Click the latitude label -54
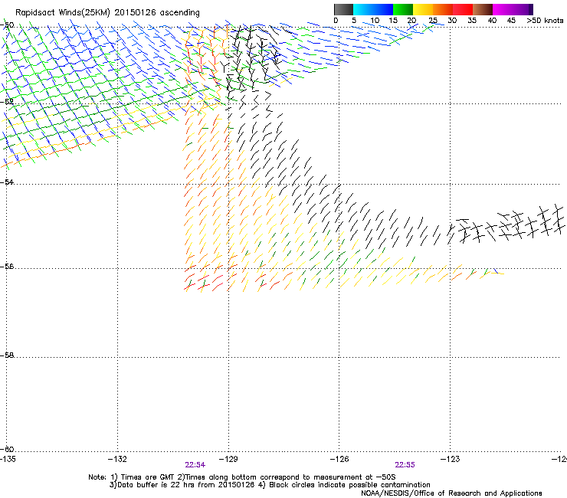The image size is (567, 498). tap(7, 182)
